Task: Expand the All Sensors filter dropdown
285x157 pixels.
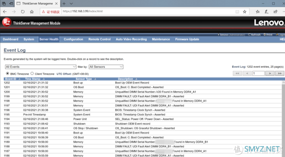Action: point(106,67)
